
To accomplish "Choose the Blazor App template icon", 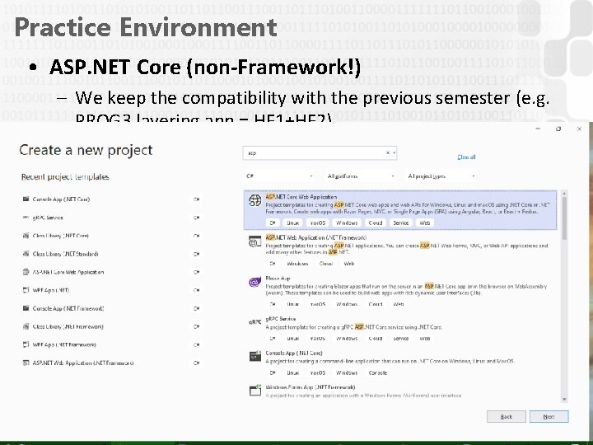I will pyautogui.click(x=255, y=282).
